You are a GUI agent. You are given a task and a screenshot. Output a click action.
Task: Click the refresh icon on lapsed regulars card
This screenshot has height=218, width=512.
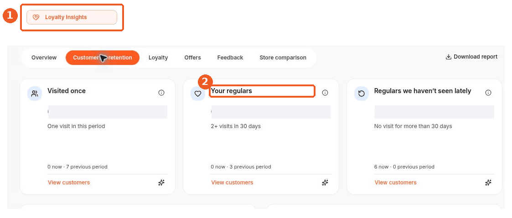[x=362, y=94]
